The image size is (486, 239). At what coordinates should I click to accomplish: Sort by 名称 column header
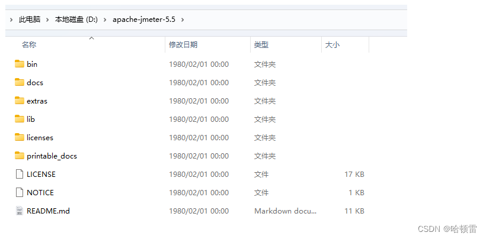click(x=29, y=45)
